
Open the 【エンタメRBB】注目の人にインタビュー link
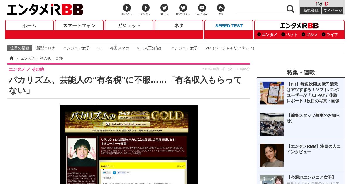coord(314,149)
